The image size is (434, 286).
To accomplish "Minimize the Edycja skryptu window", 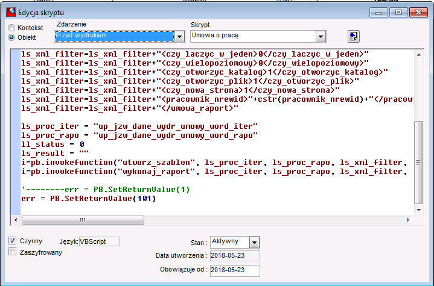I will (x=378, y=13).
